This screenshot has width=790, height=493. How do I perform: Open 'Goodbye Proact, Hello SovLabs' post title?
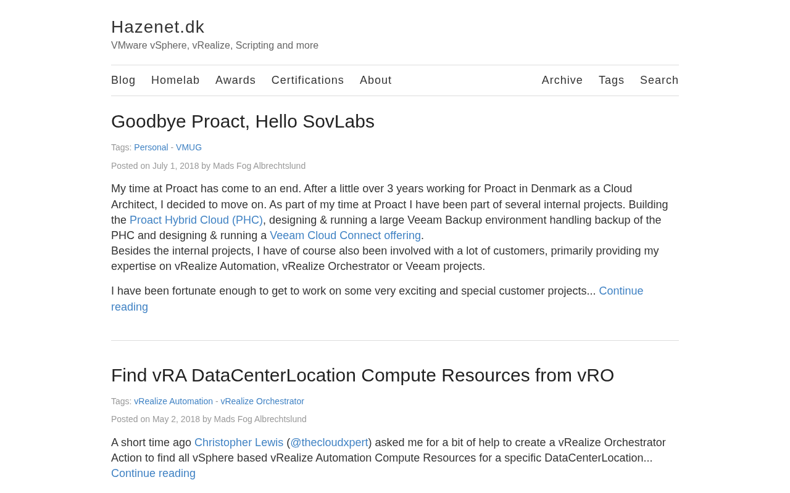pyautogui.click(x=243, y=121)
